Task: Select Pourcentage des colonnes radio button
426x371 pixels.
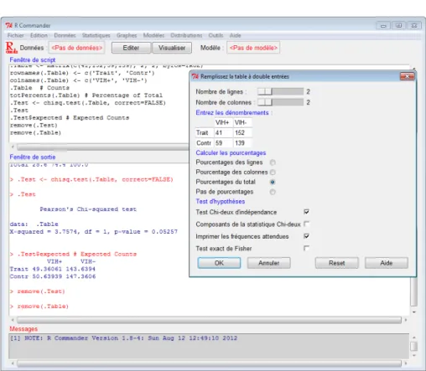Action: [x=273, y=173]
